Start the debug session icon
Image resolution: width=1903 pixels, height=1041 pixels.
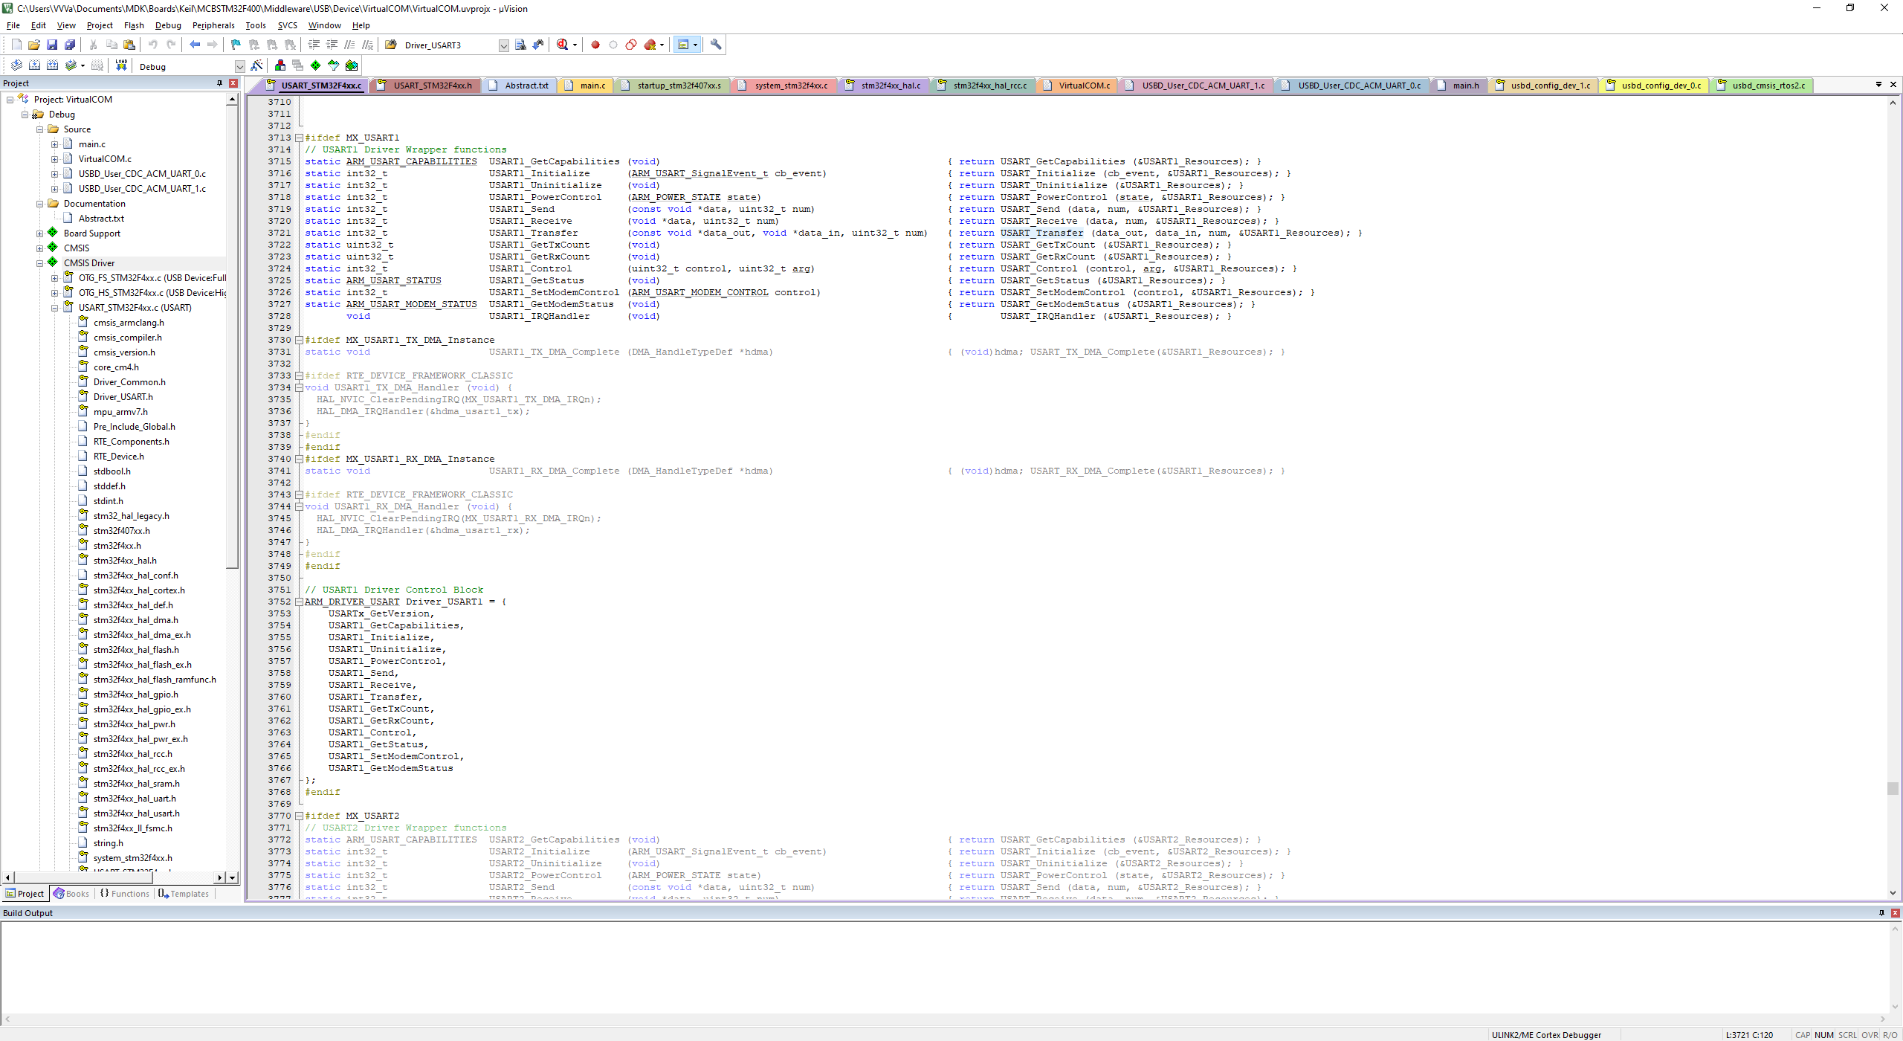click(563, 45)
